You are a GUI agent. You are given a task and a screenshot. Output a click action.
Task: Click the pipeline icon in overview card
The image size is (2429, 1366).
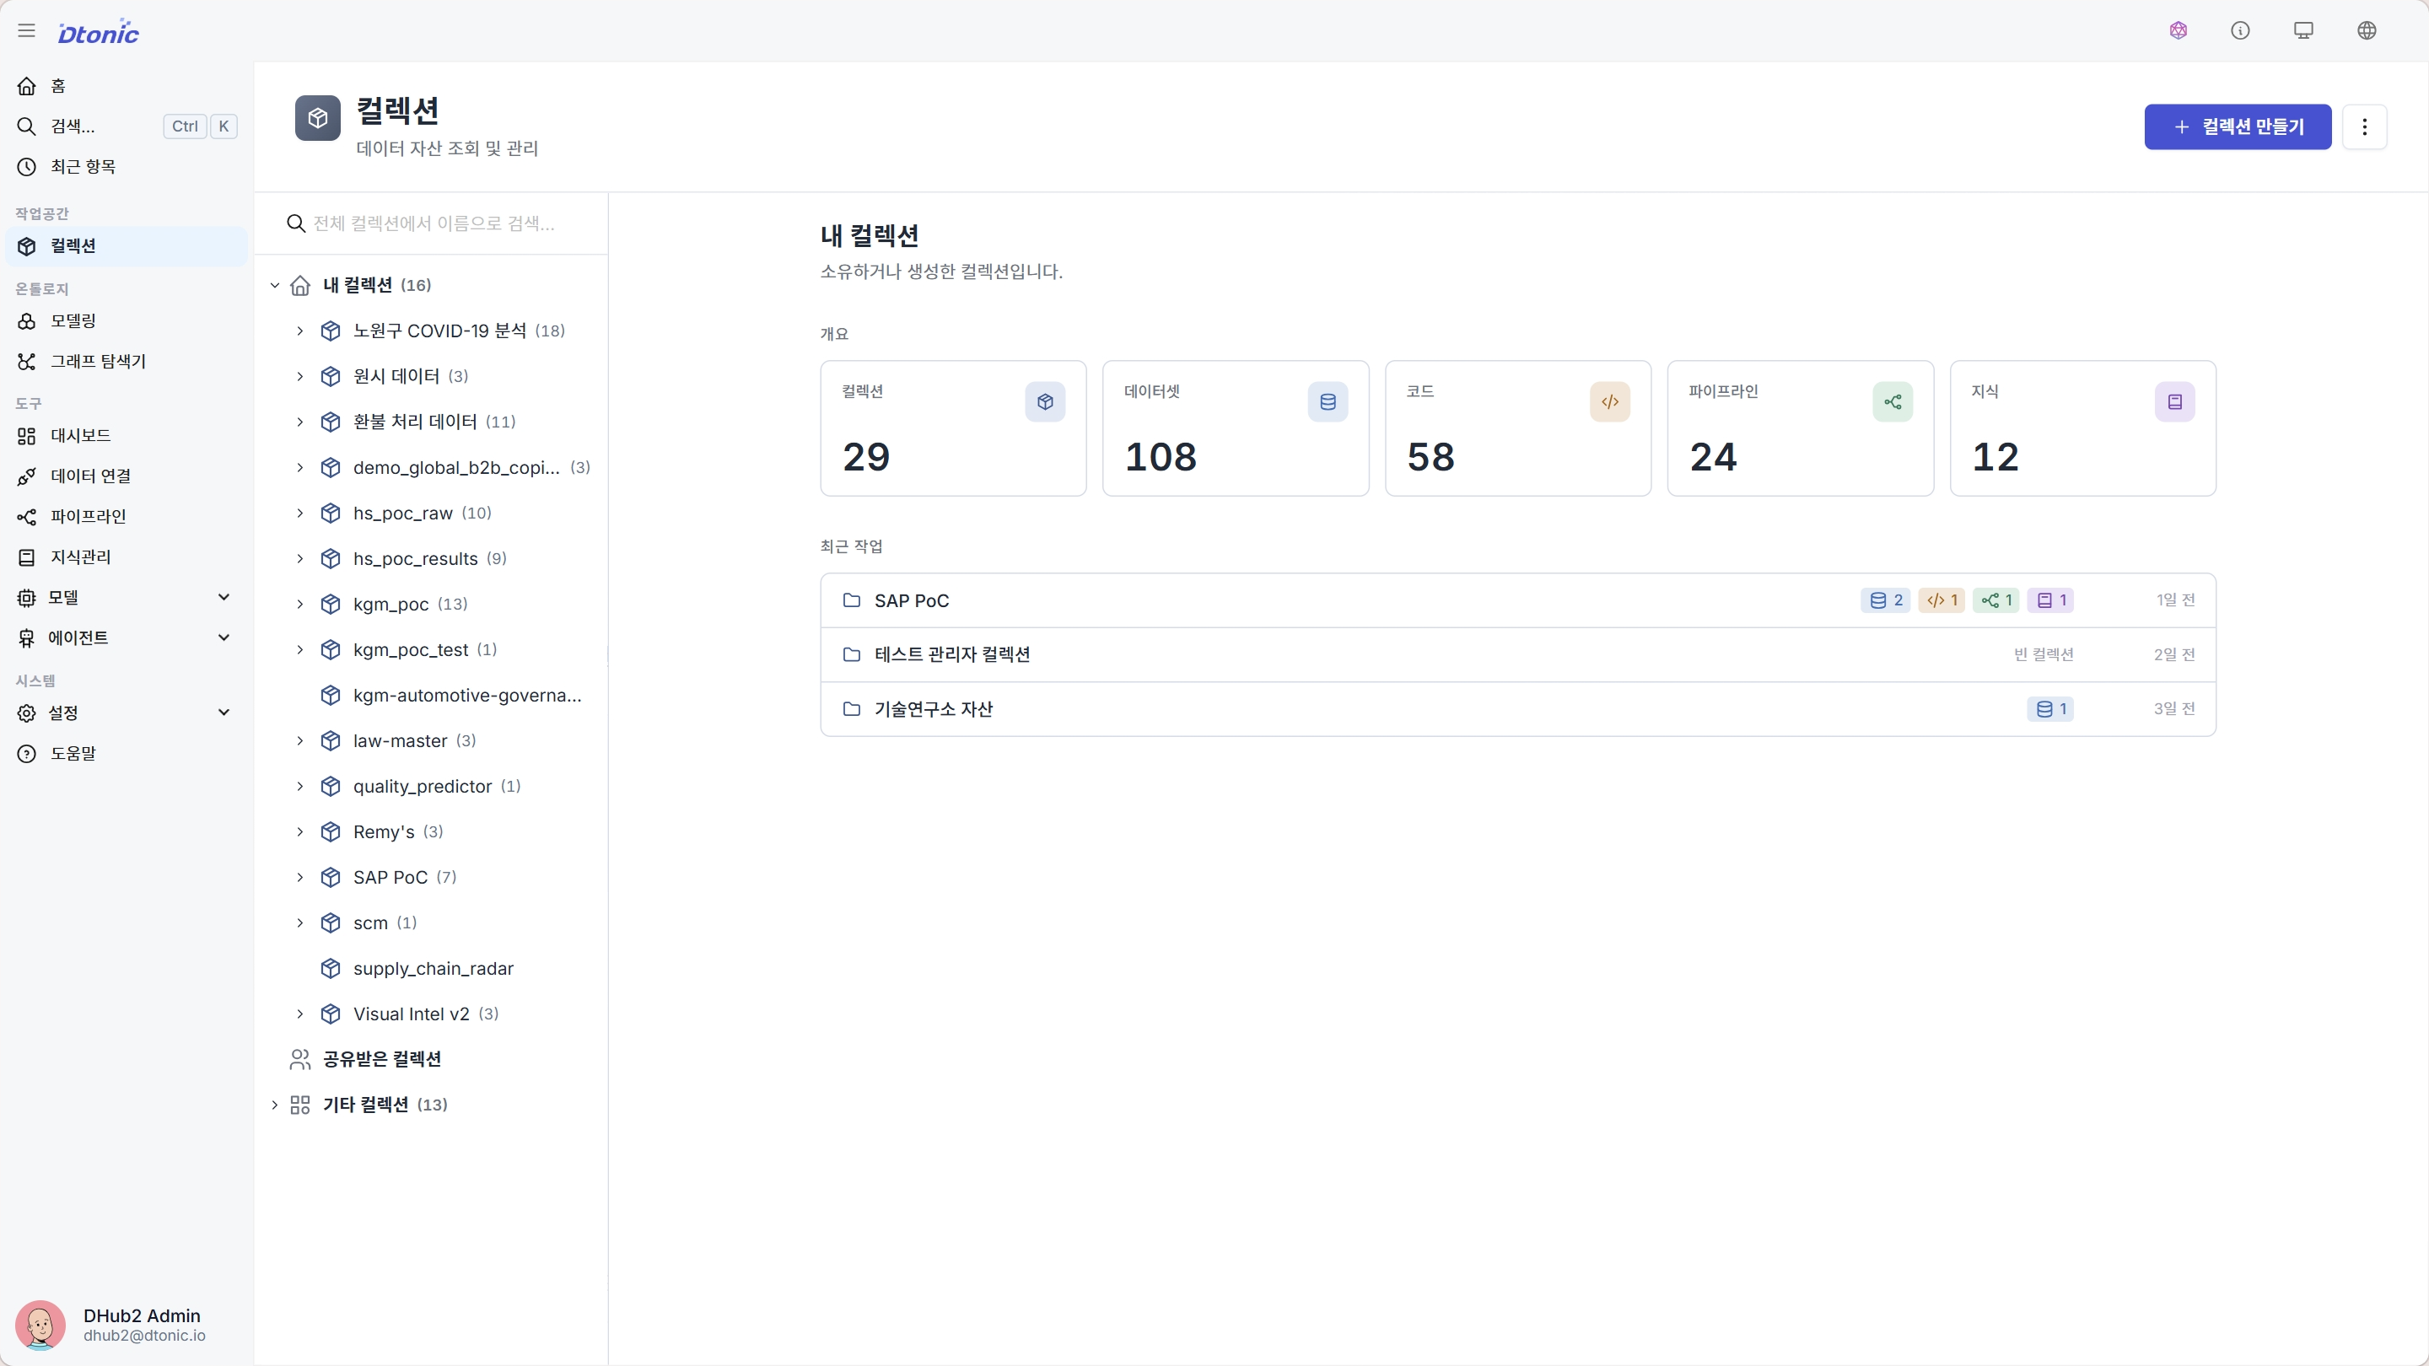pos(1893,401)
